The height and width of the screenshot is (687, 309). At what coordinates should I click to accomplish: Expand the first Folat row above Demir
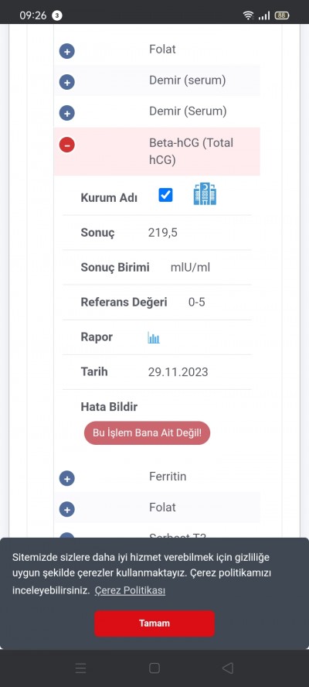coord(67,51)
